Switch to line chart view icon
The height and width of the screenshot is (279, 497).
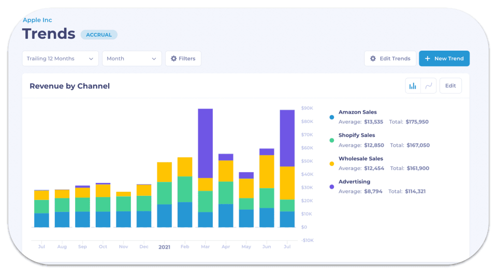[429, 86]
